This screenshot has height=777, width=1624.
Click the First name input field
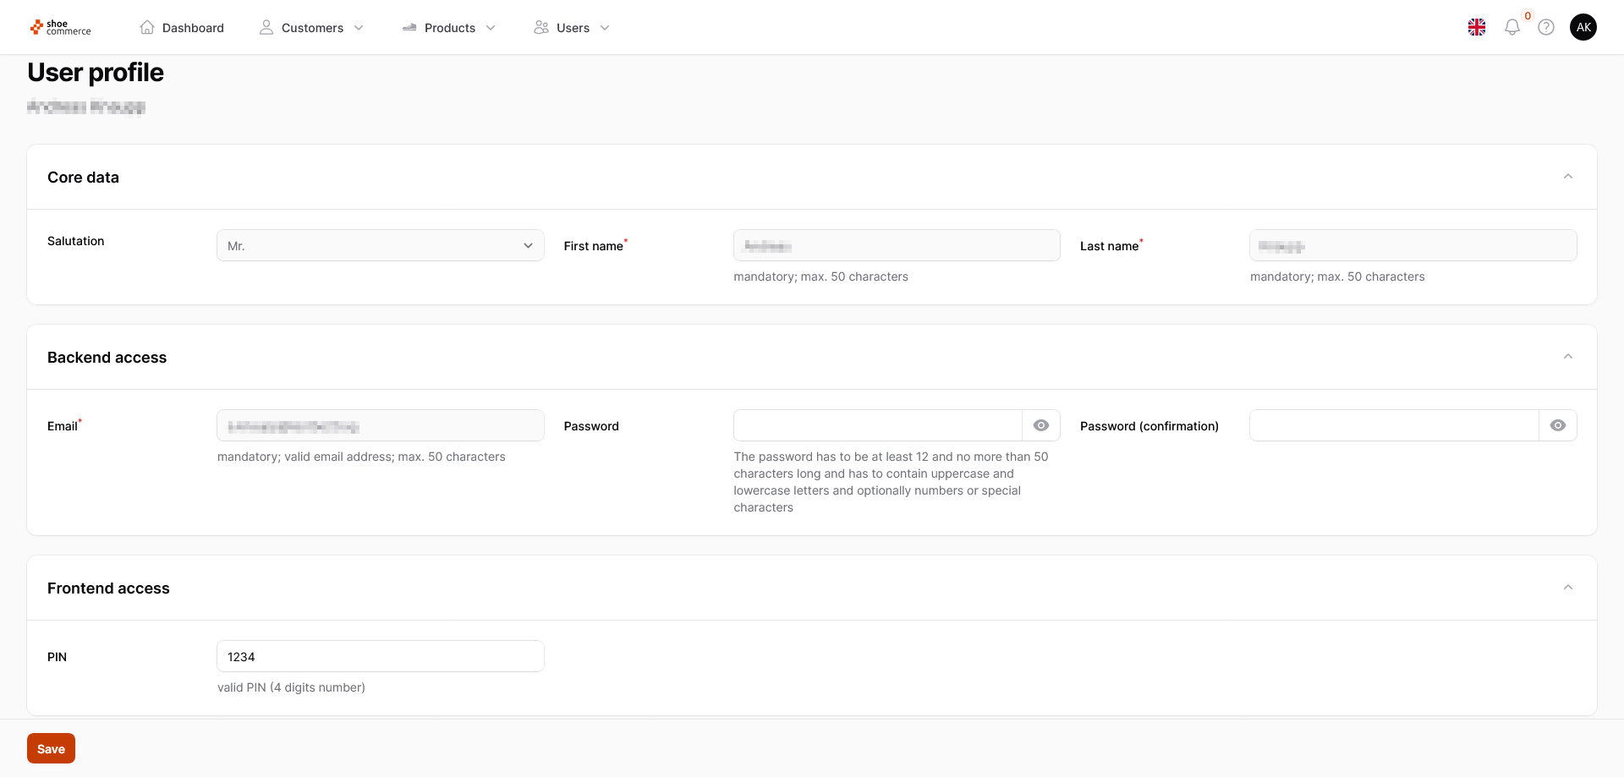point(897,245)
